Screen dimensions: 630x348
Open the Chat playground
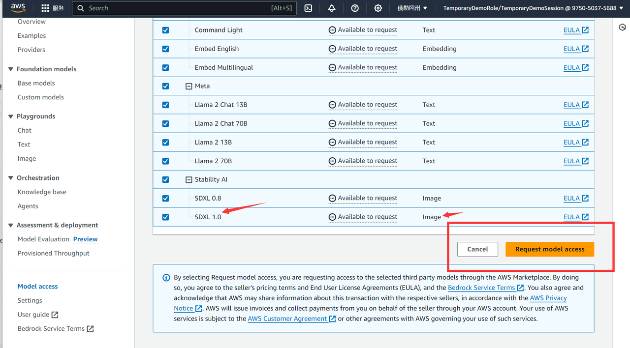point(25,130)
